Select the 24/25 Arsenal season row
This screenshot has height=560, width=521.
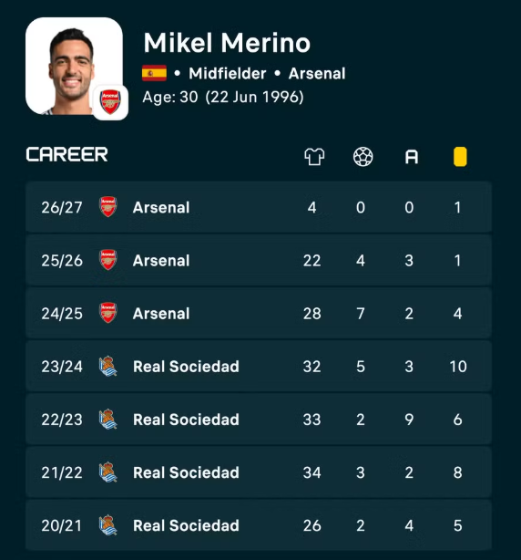259,313
